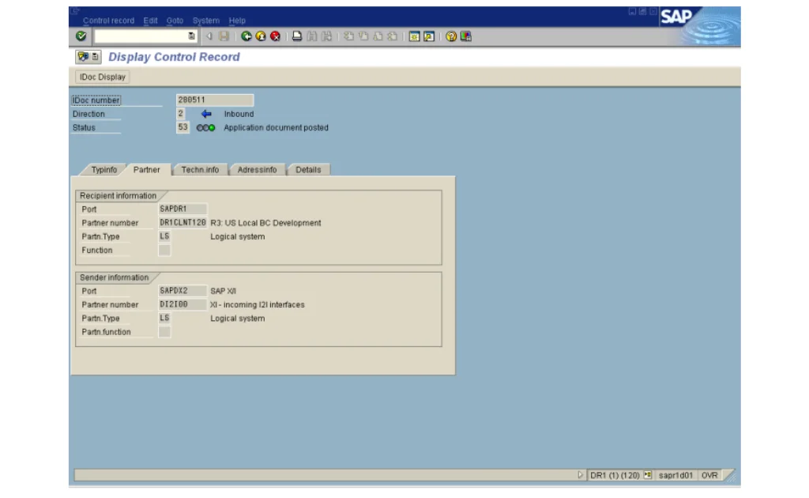Click the recipient Port field SAPDR1
The width and height of the screenshot is (809, 498).
(182, 209)
